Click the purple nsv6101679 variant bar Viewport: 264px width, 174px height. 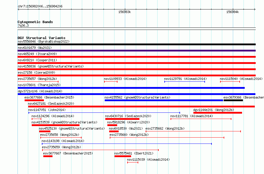pyautogui.click(x=136, y=51)
